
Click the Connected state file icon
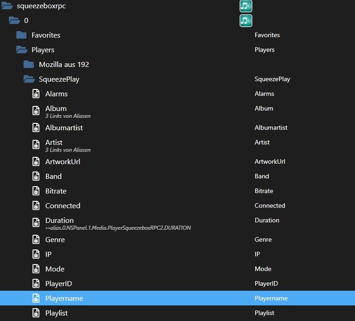(36, 205)
